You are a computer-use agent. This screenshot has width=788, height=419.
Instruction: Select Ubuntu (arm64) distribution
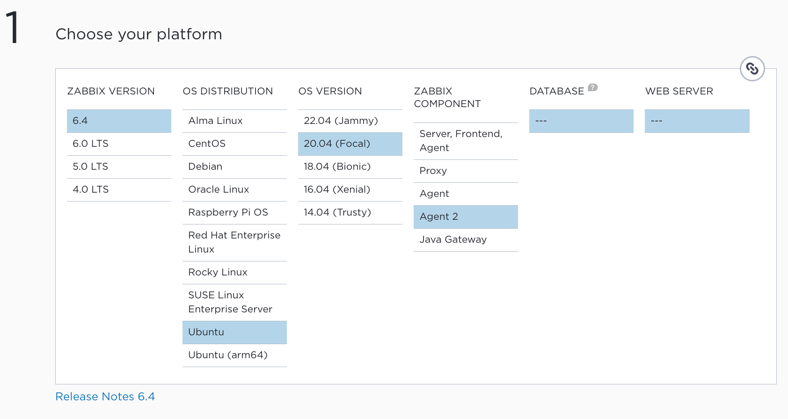[234, 355]
